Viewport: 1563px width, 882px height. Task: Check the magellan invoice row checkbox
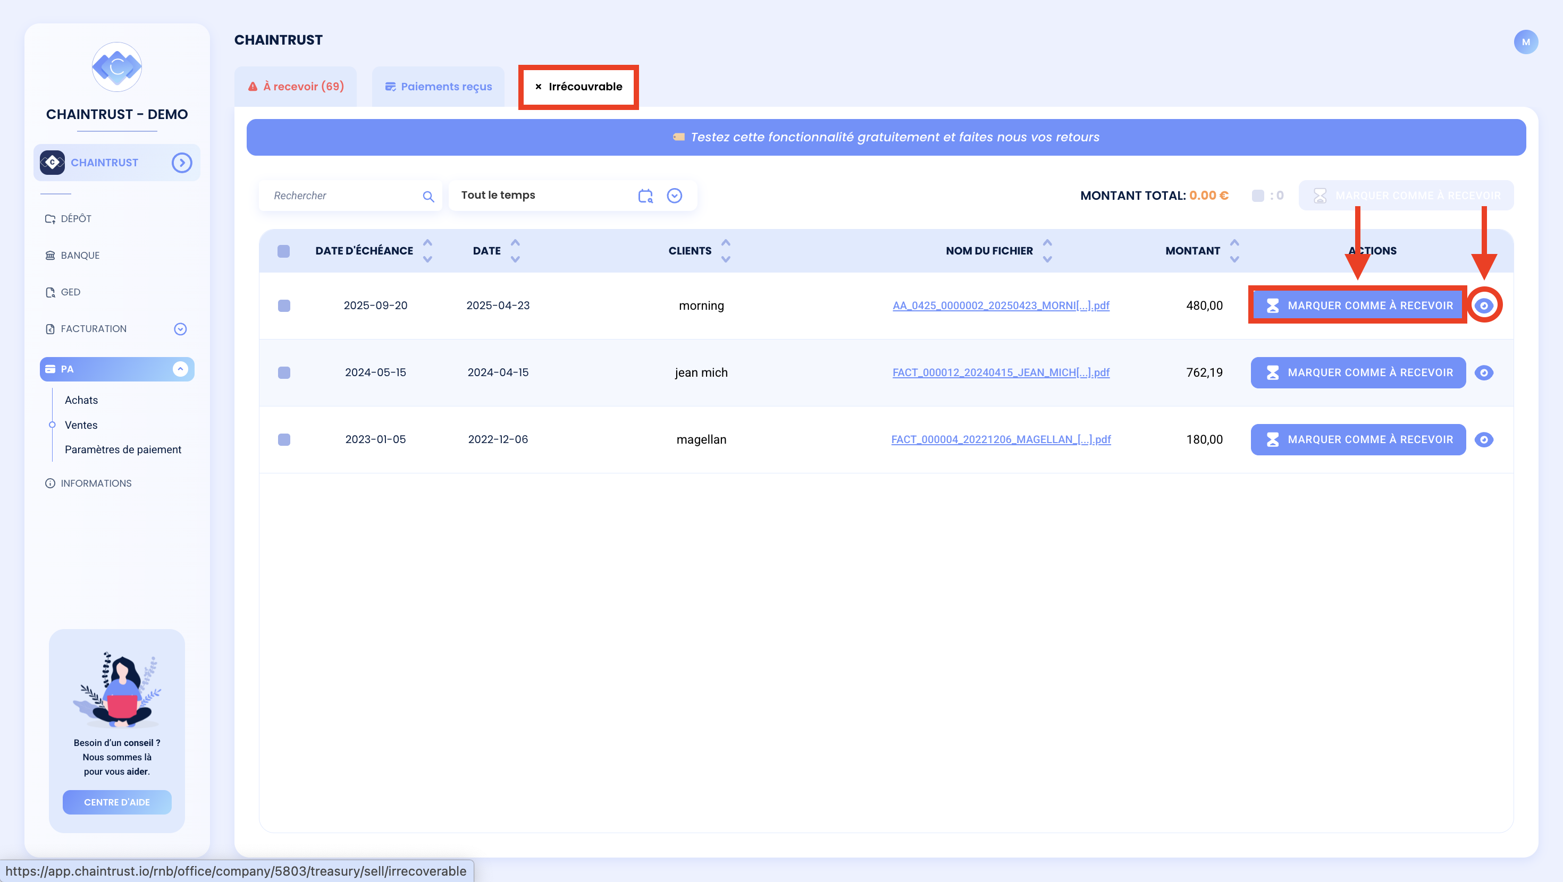tap(284, 439)
